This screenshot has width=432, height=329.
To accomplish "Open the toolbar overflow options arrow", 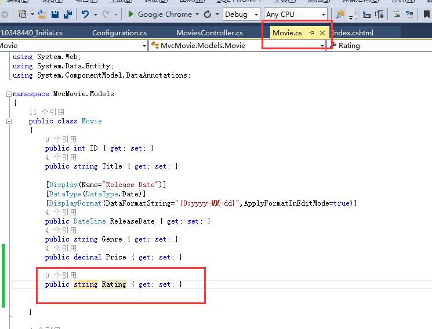I will 351,17.
